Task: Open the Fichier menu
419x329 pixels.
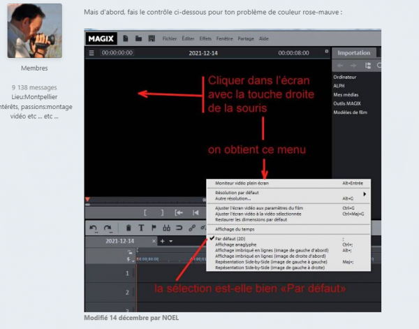Action: click(x=170, y=38)
